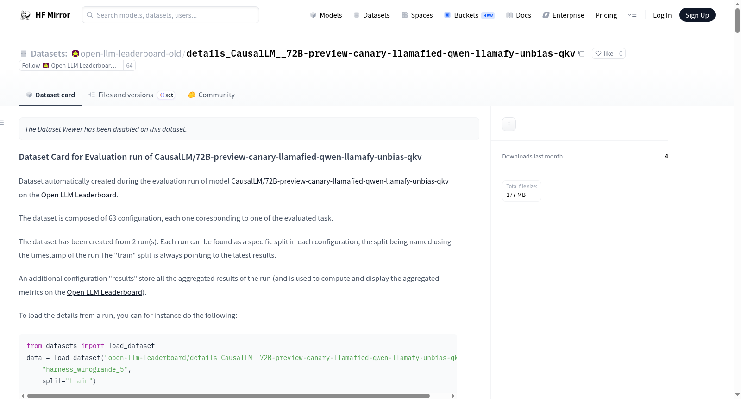Open Open LLM Leaderboard link near metrics
741x399 pixels.
click(x=104, y=292)
